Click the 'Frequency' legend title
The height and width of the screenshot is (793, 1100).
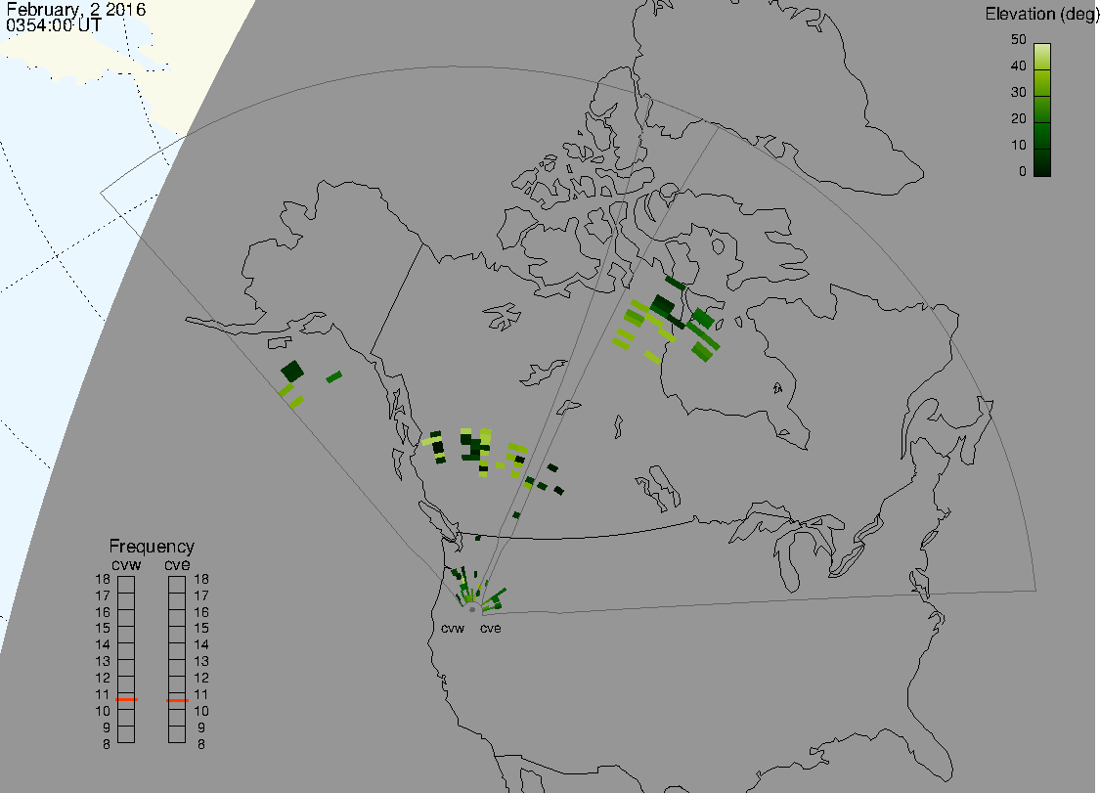point(152,547)
